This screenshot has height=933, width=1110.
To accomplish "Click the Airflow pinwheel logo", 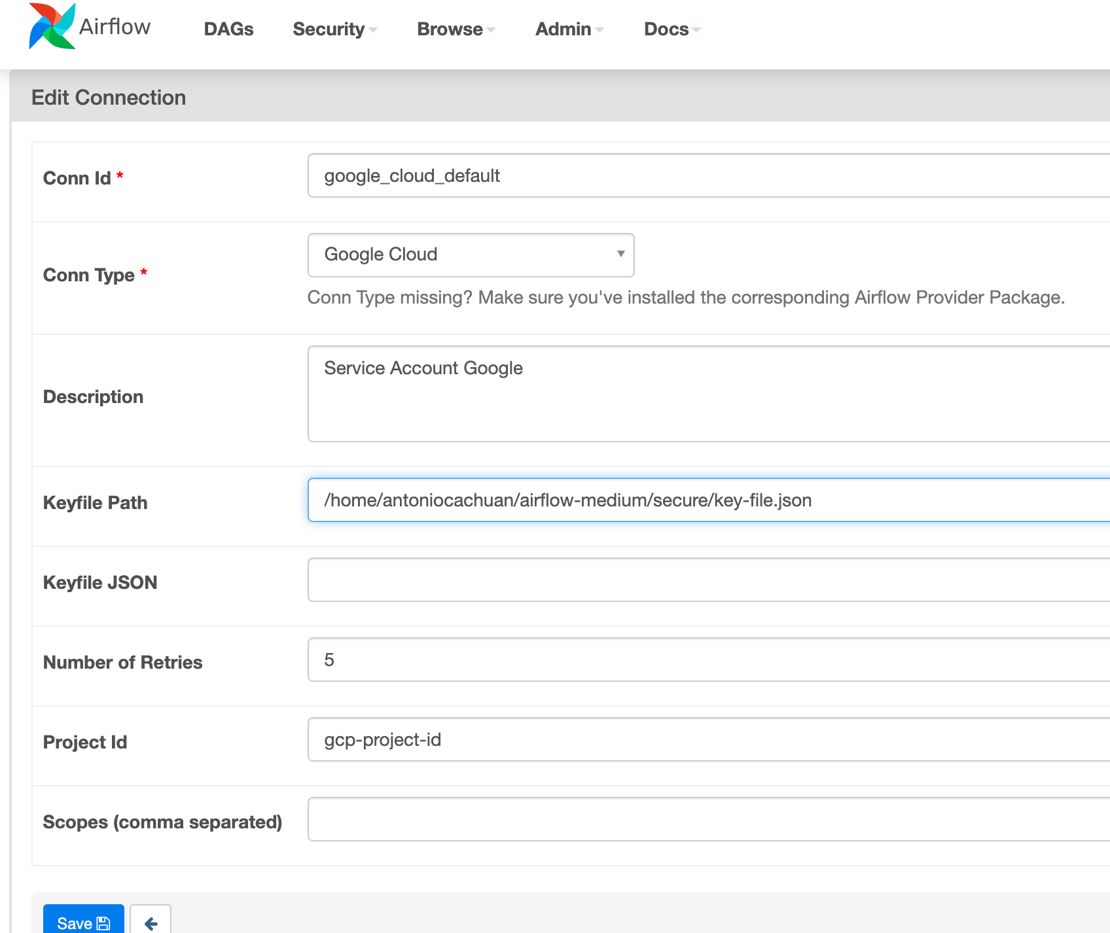I will [x=52, y=26].
